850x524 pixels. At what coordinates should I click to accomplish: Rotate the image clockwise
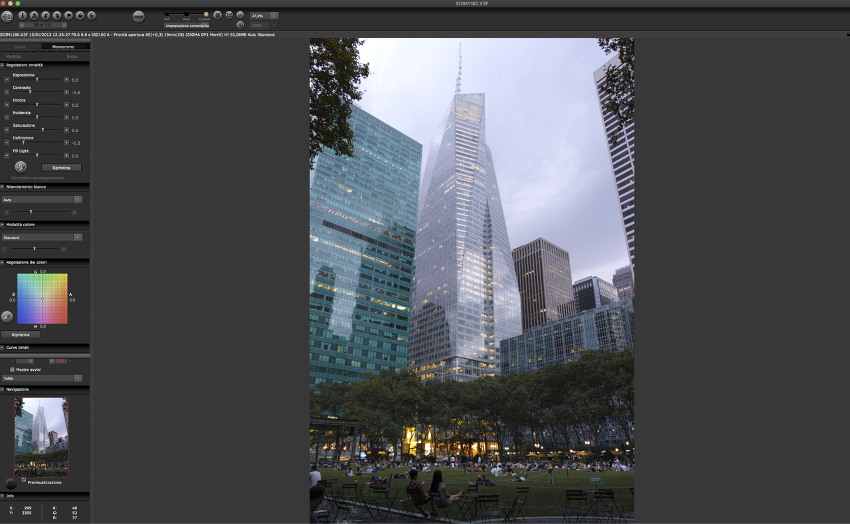[x=57, y=15]
